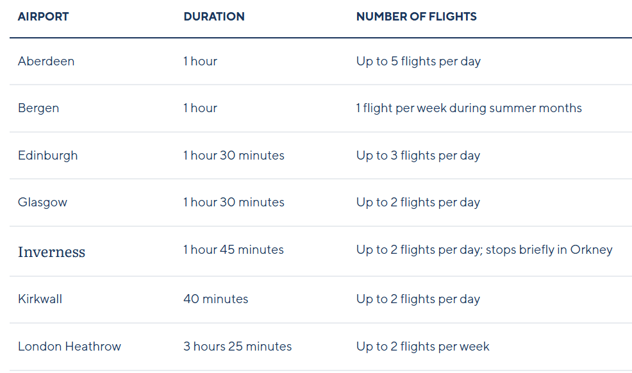
Task: Click Aberdeen's 1 hour duration cell
Action: tap(200, 62)
